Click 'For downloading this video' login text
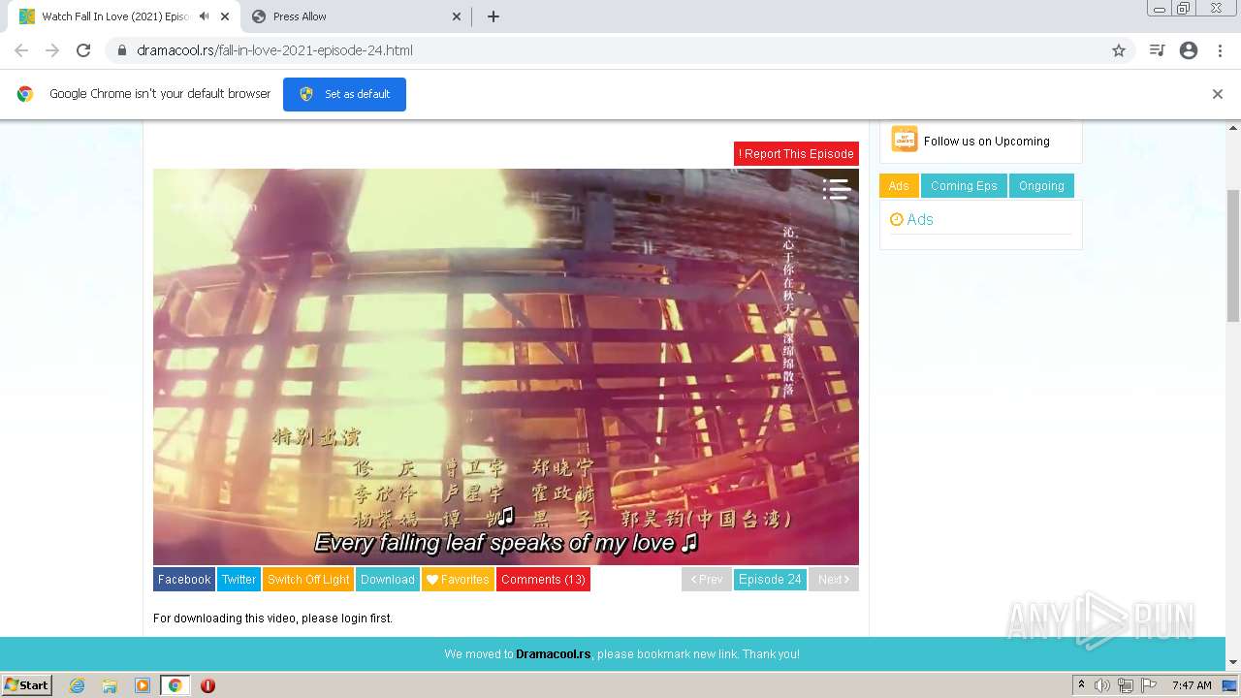This screenshot has width=1241, height=698. (272, 618)
